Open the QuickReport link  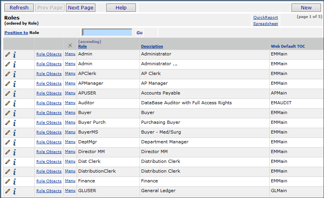(265, 18)
